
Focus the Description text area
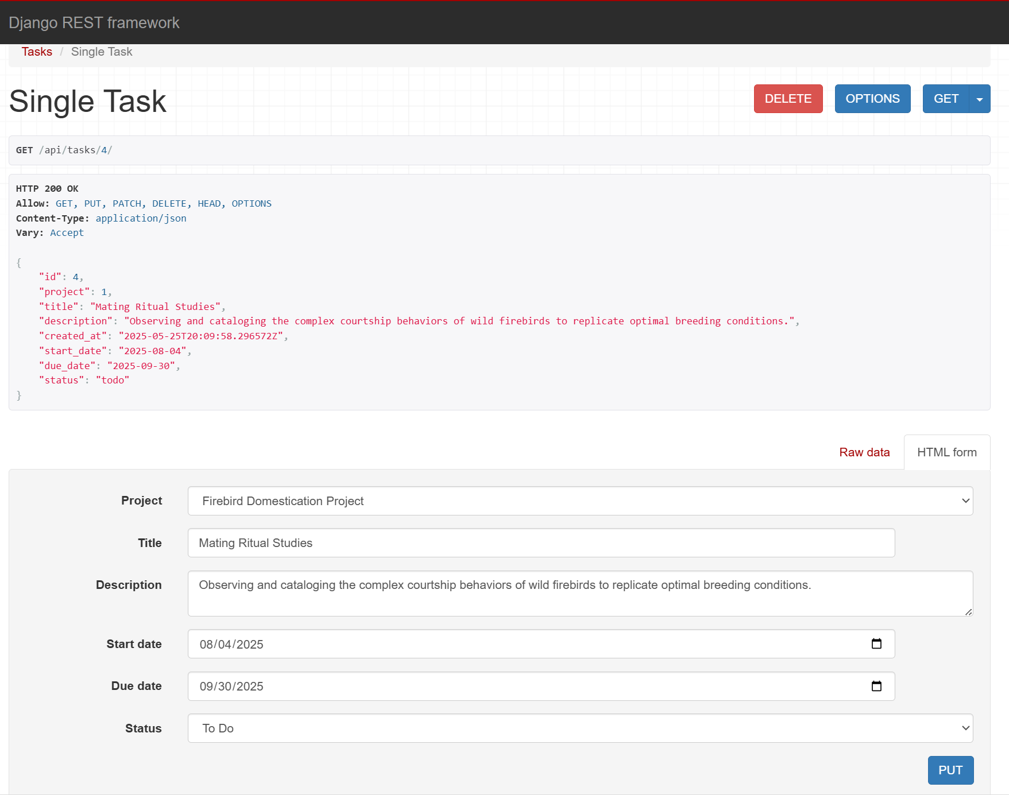click(579, 594)
